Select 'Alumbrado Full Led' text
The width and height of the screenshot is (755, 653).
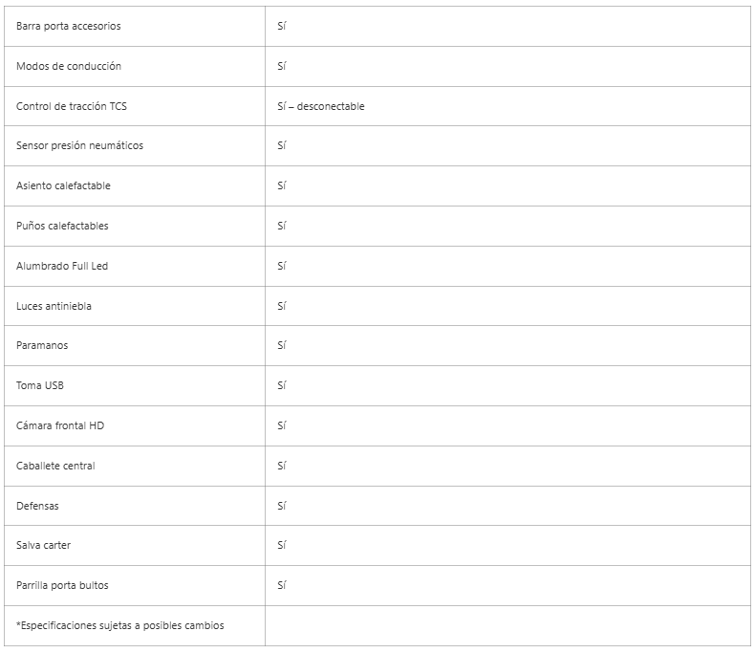coord(62,266)
